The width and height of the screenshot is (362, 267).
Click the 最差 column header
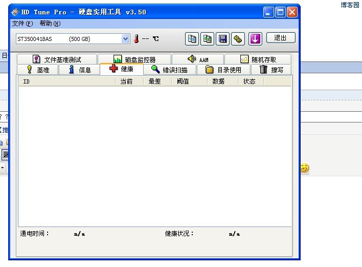tap(157, 81)
